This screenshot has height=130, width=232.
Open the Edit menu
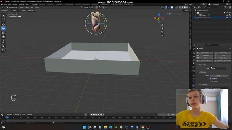point(9,4)
